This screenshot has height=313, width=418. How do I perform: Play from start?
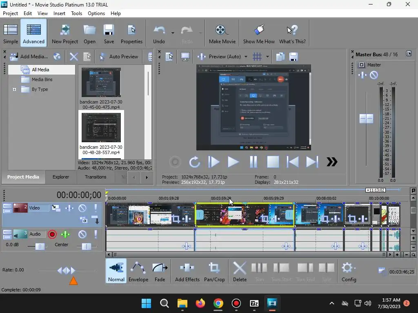(x=213, y=162)
